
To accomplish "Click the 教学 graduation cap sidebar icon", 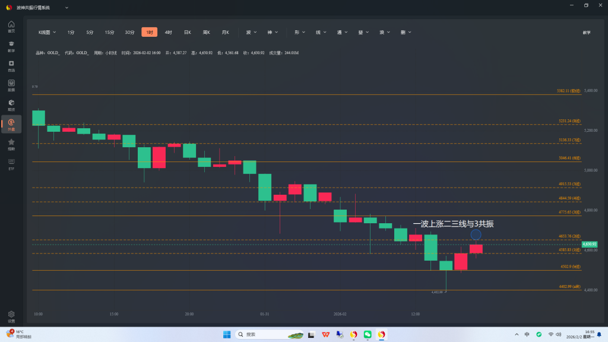I will [11, 46].
